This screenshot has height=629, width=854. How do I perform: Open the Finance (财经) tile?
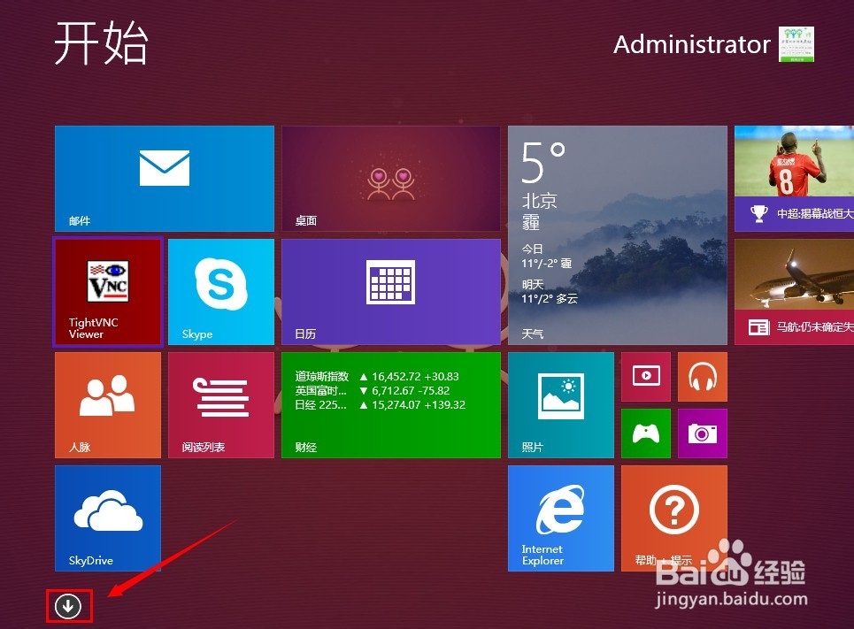click(x=391, y=405)
